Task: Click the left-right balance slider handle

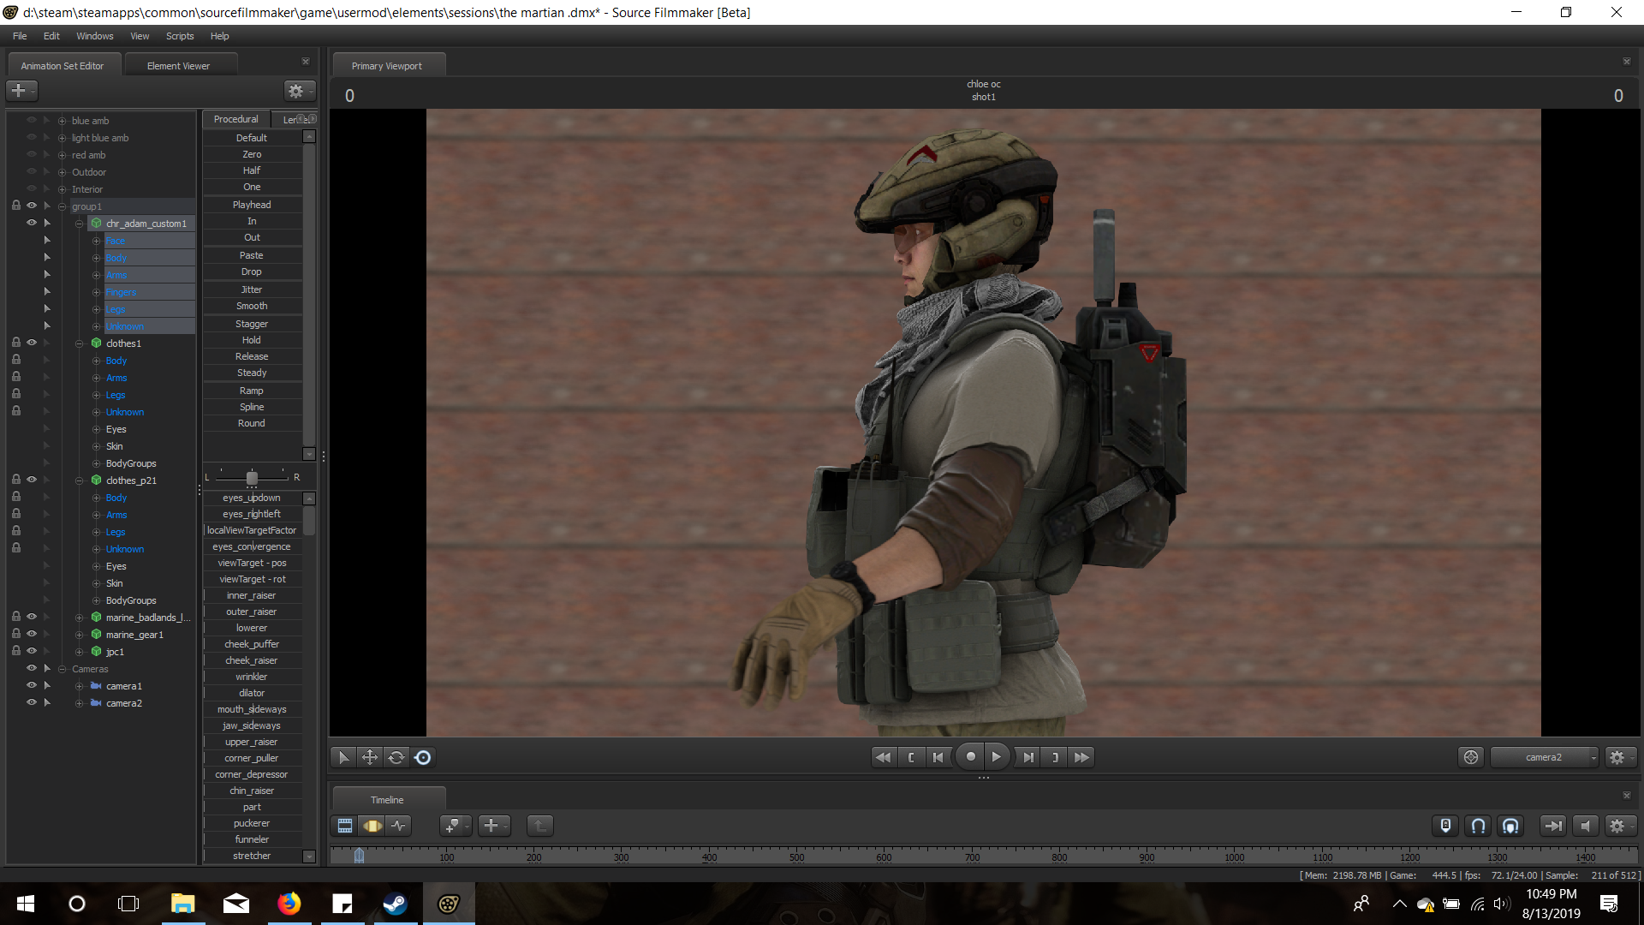Action: click(x=252, y=478)
